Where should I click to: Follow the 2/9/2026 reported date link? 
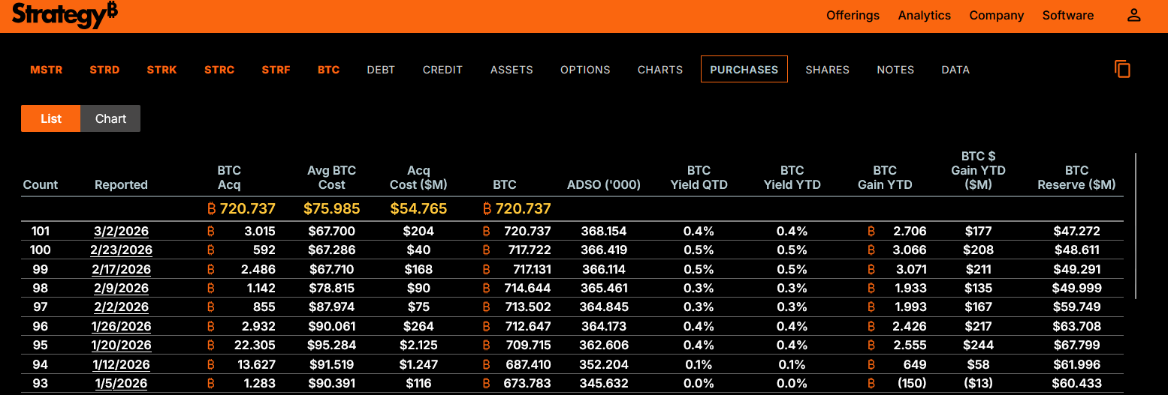pos(121,289)
